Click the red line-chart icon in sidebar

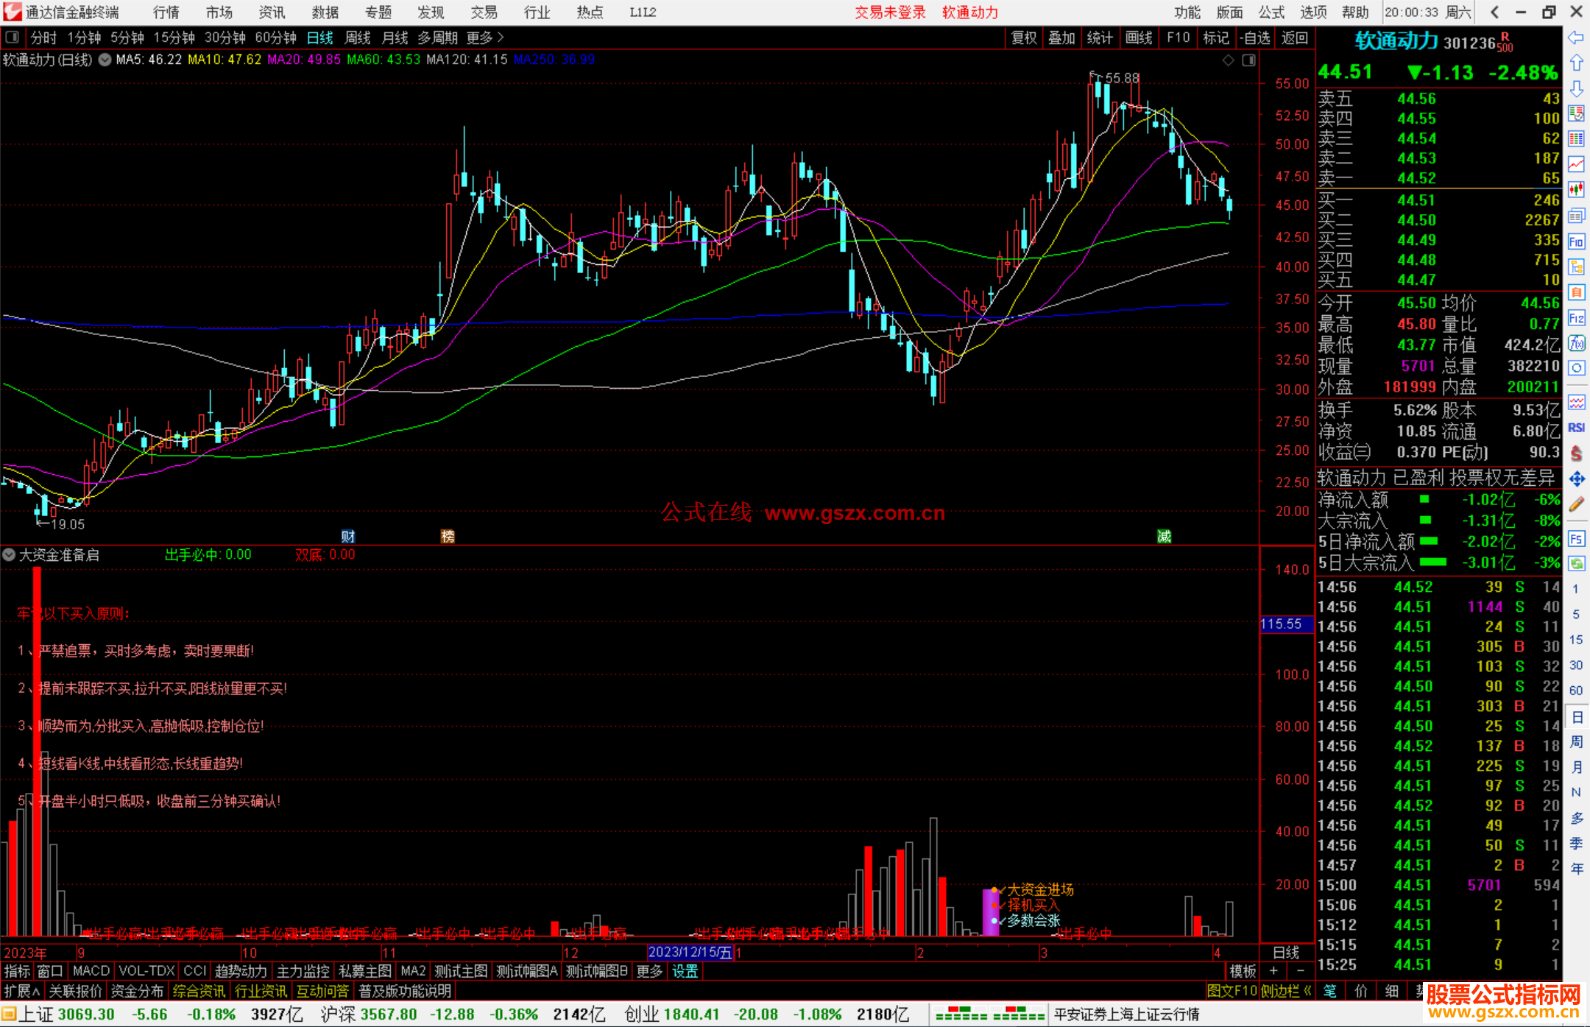point(1576,163)
